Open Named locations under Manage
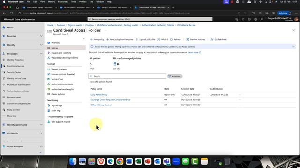 (59, 69)
